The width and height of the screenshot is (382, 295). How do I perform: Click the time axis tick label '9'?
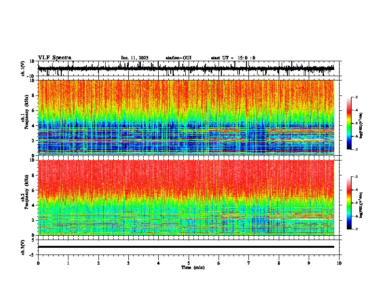(x=309, y=263)
